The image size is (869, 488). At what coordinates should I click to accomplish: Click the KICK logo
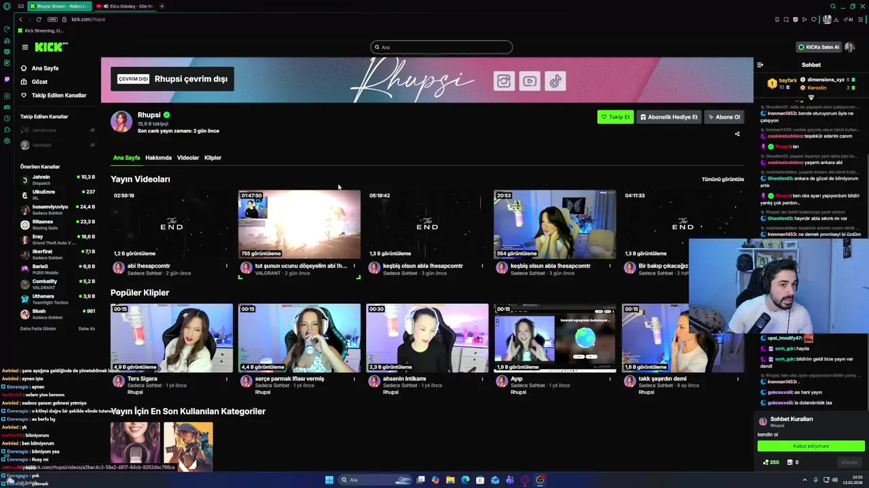(x=51, y=47)
